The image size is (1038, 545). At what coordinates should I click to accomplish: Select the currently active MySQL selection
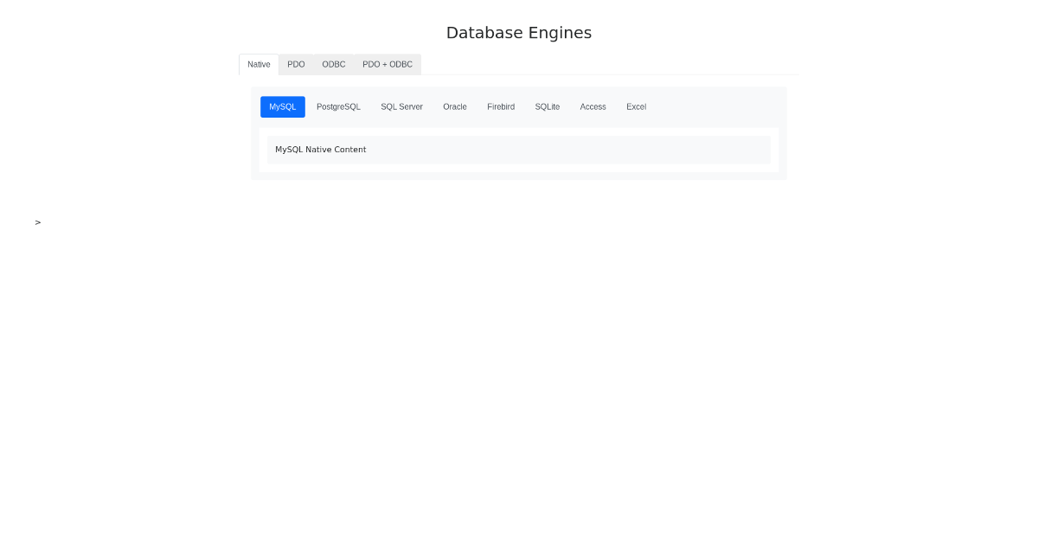[x=282, y=106]
